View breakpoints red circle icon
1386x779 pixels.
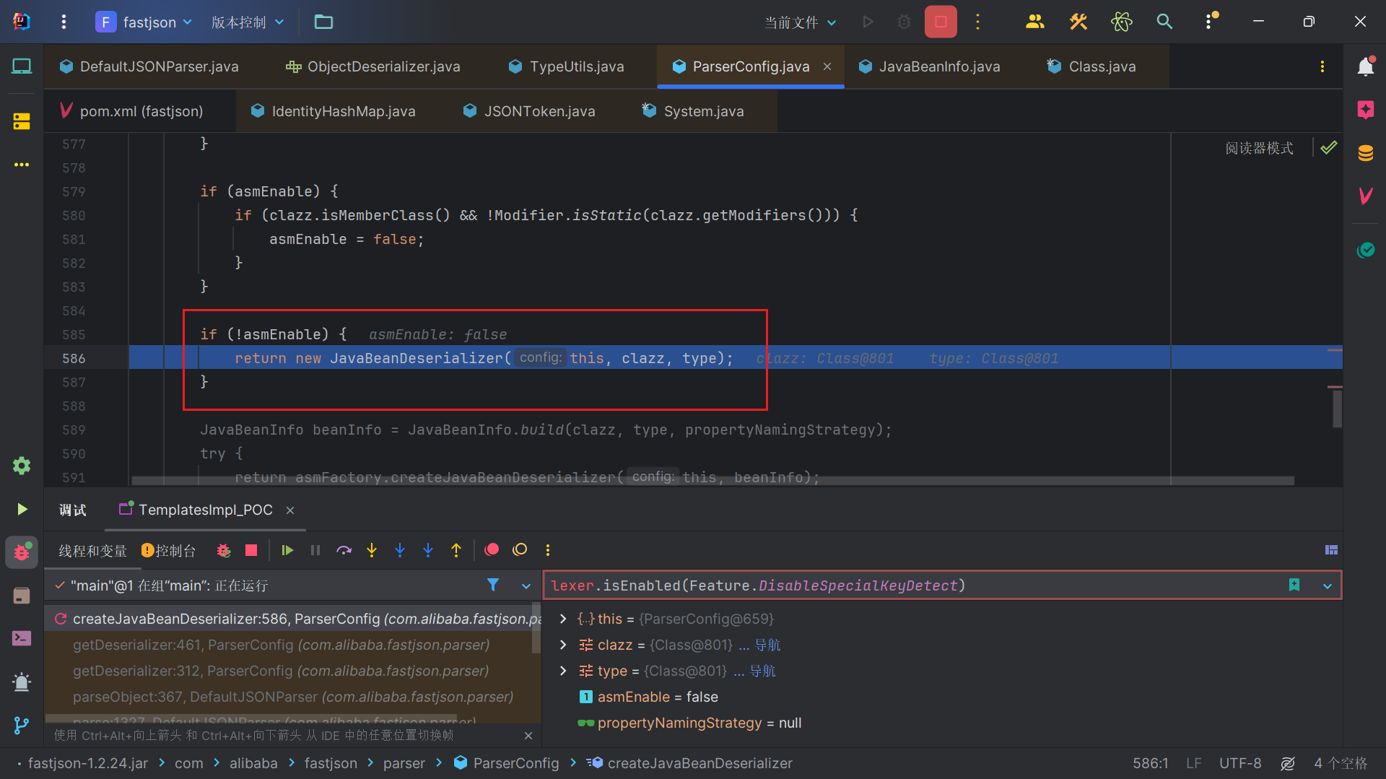[492, 550]
